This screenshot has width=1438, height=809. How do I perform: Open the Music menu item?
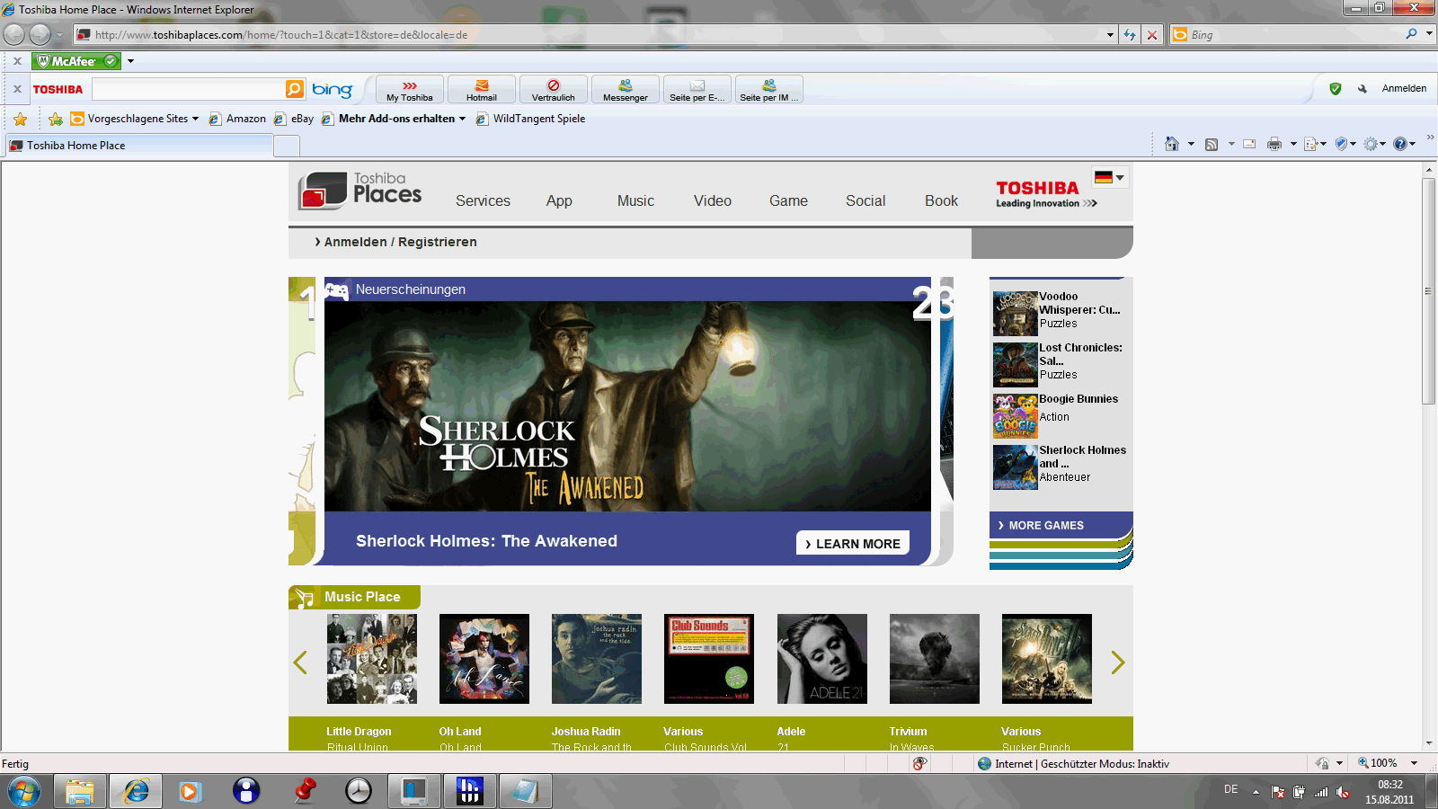635,200
